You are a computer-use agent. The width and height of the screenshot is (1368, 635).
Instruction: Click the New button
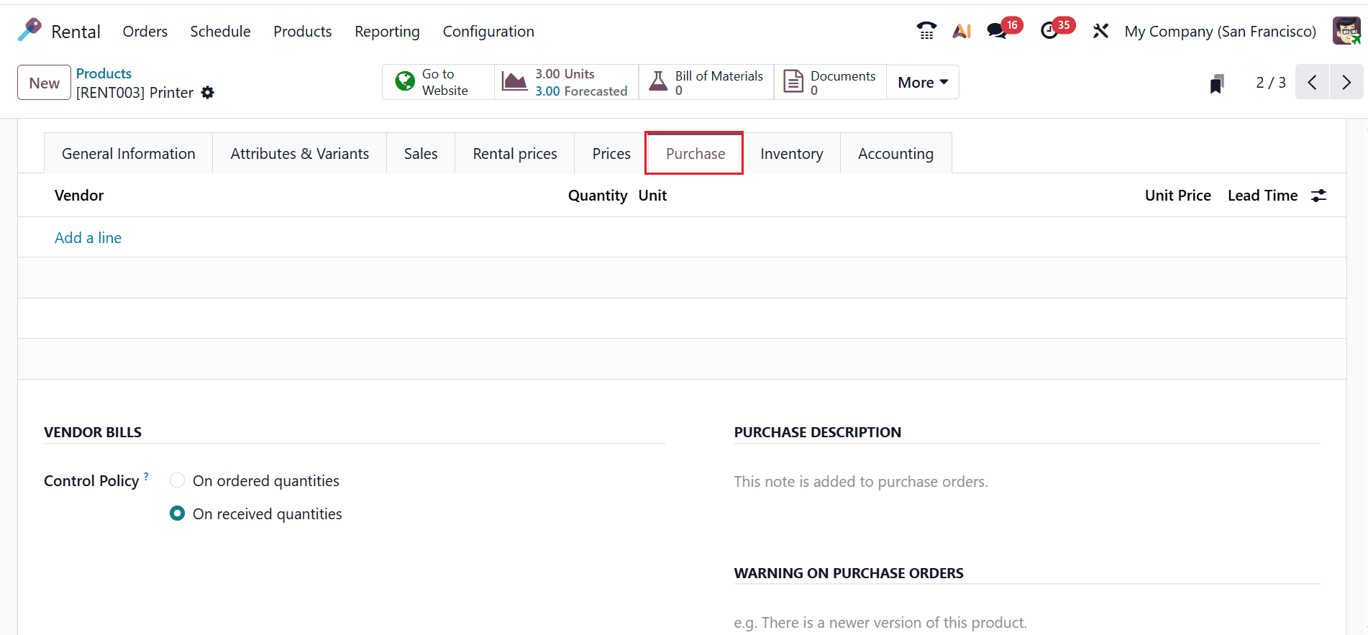point(44,82)
